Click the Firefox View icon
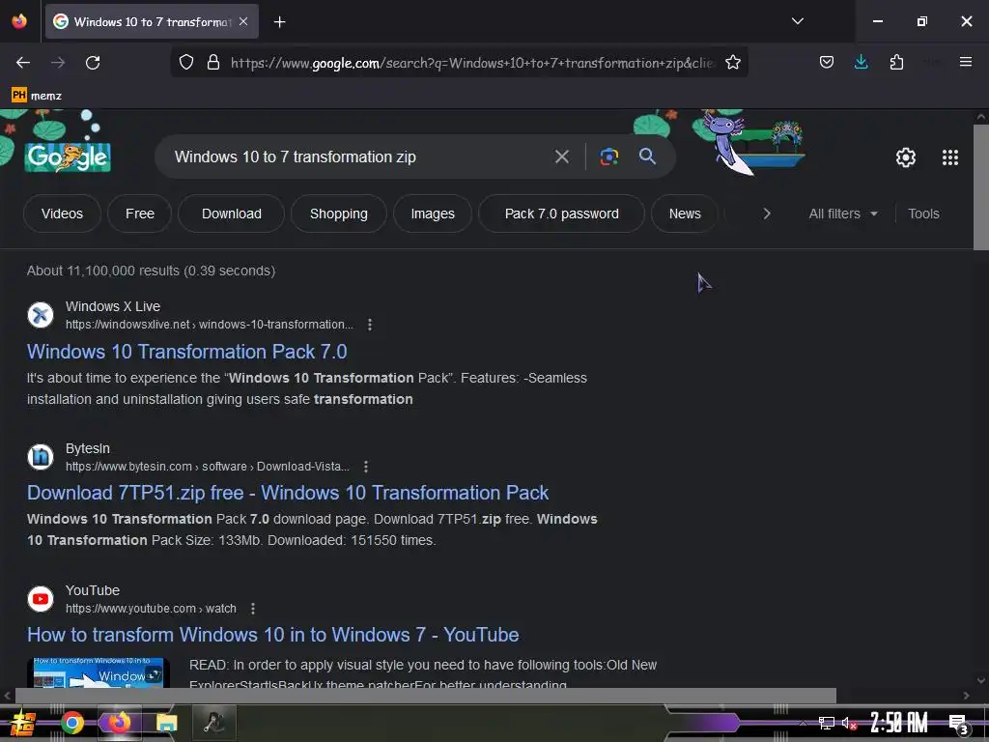The height and width of the screenshot is (742, 989). (19, 21)
